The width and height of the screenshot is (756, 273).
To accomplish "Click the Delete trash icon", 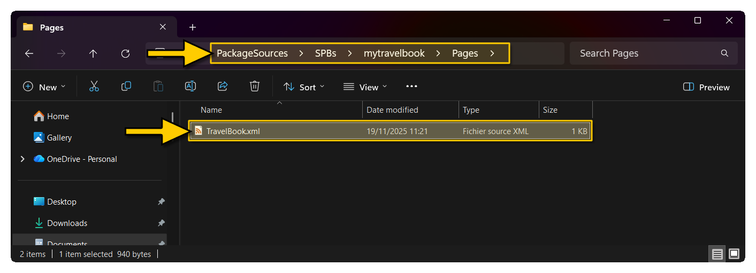I will pyautogui.click(x=255, y=87).
